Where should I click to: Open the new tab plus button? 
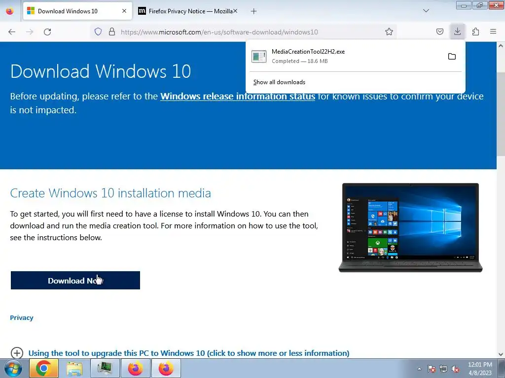click(254, 11)
